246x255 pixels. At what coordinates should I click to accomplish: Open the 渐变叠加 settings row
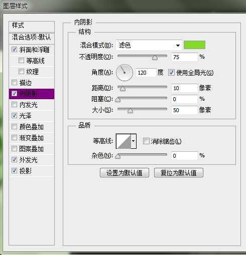click(x=31, y=138)
